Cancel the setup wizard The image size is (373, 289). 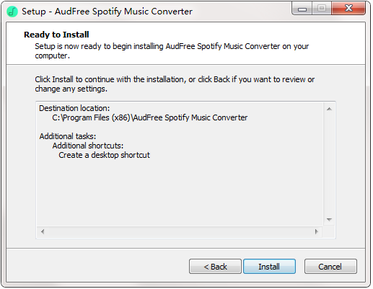(330, 267)
